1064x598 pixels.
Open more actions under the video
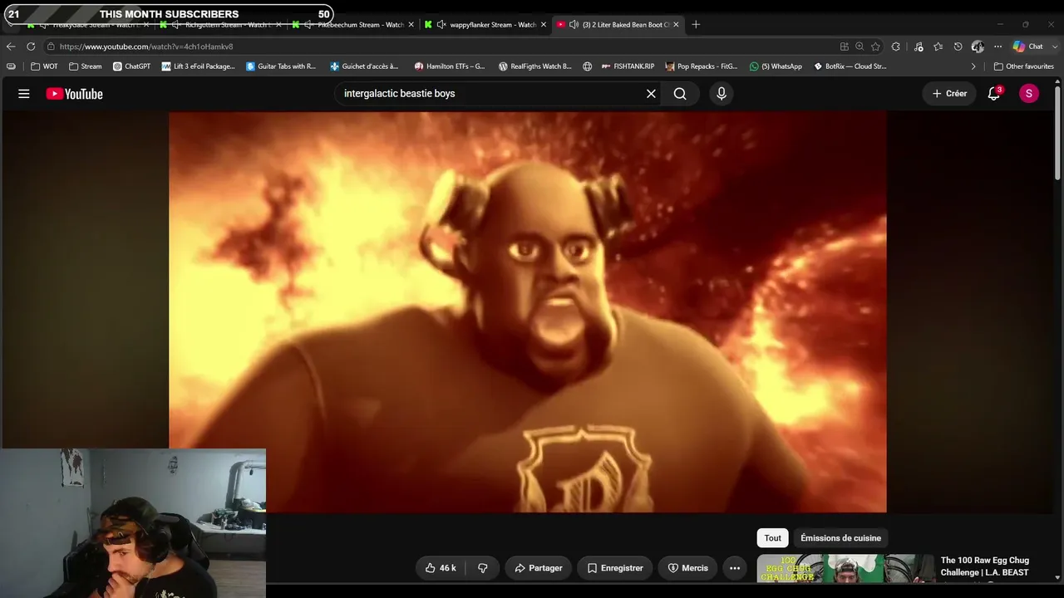pyautogui.click(x=735, y=568)
